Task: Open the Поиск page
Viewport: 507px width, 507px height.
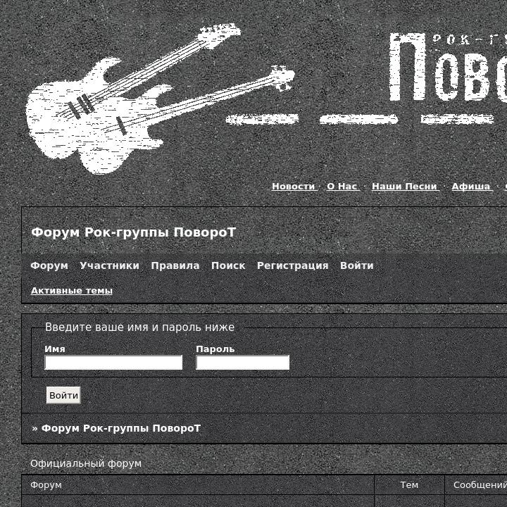Action: (x=228, y=265)
